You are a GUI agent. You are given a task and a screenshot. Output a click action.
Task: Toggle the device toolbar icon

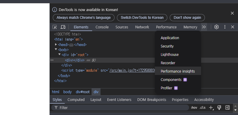(63, 27)
